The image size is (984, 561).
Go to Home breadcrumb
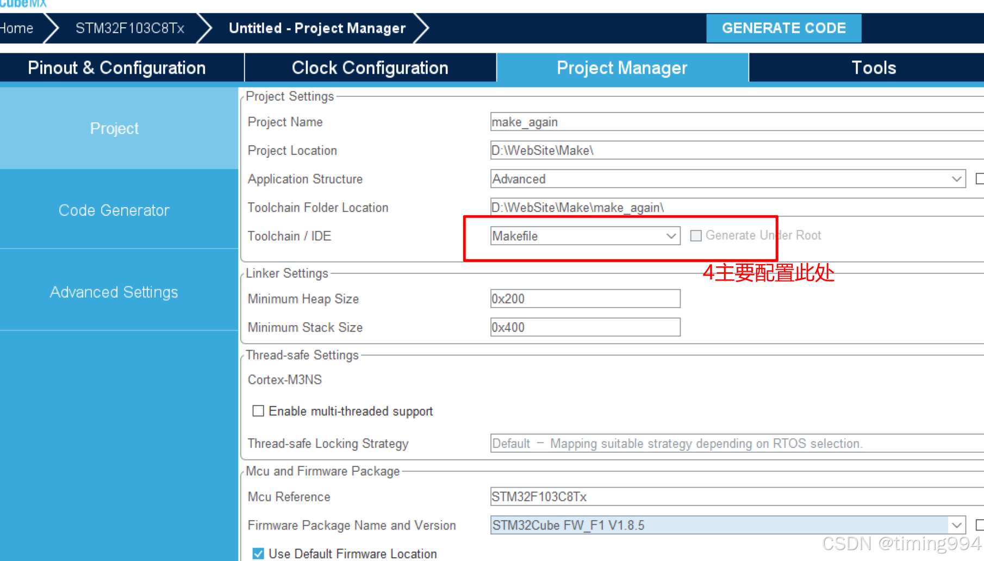click(17, 28)
